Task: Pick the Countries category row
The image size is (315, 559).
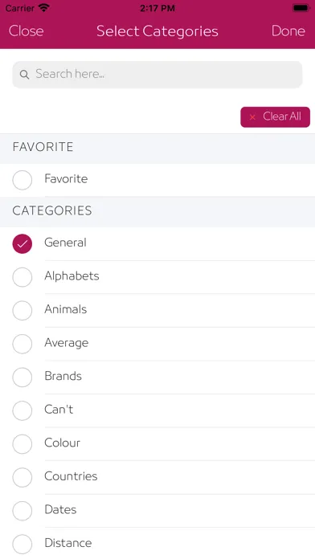Action: point(157,477)
